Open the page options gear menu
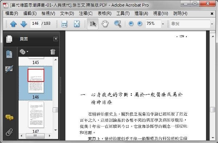The width and height of the screenshot is (218, 143). [24, 52]
